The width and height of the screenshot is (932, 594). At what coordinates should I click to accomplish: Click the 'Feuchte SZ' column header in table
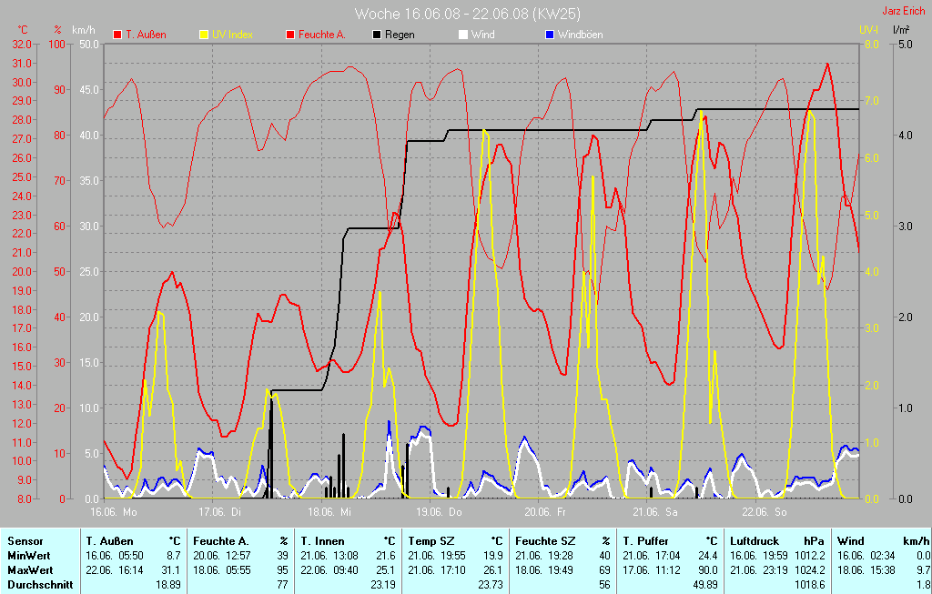545,541
